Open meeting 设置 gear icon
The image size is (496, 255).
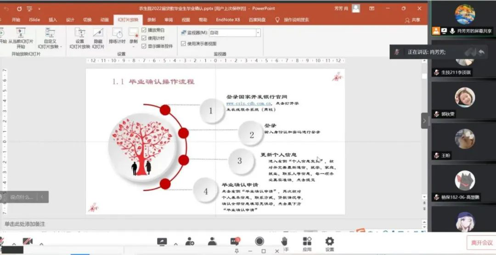pos(329,241)
